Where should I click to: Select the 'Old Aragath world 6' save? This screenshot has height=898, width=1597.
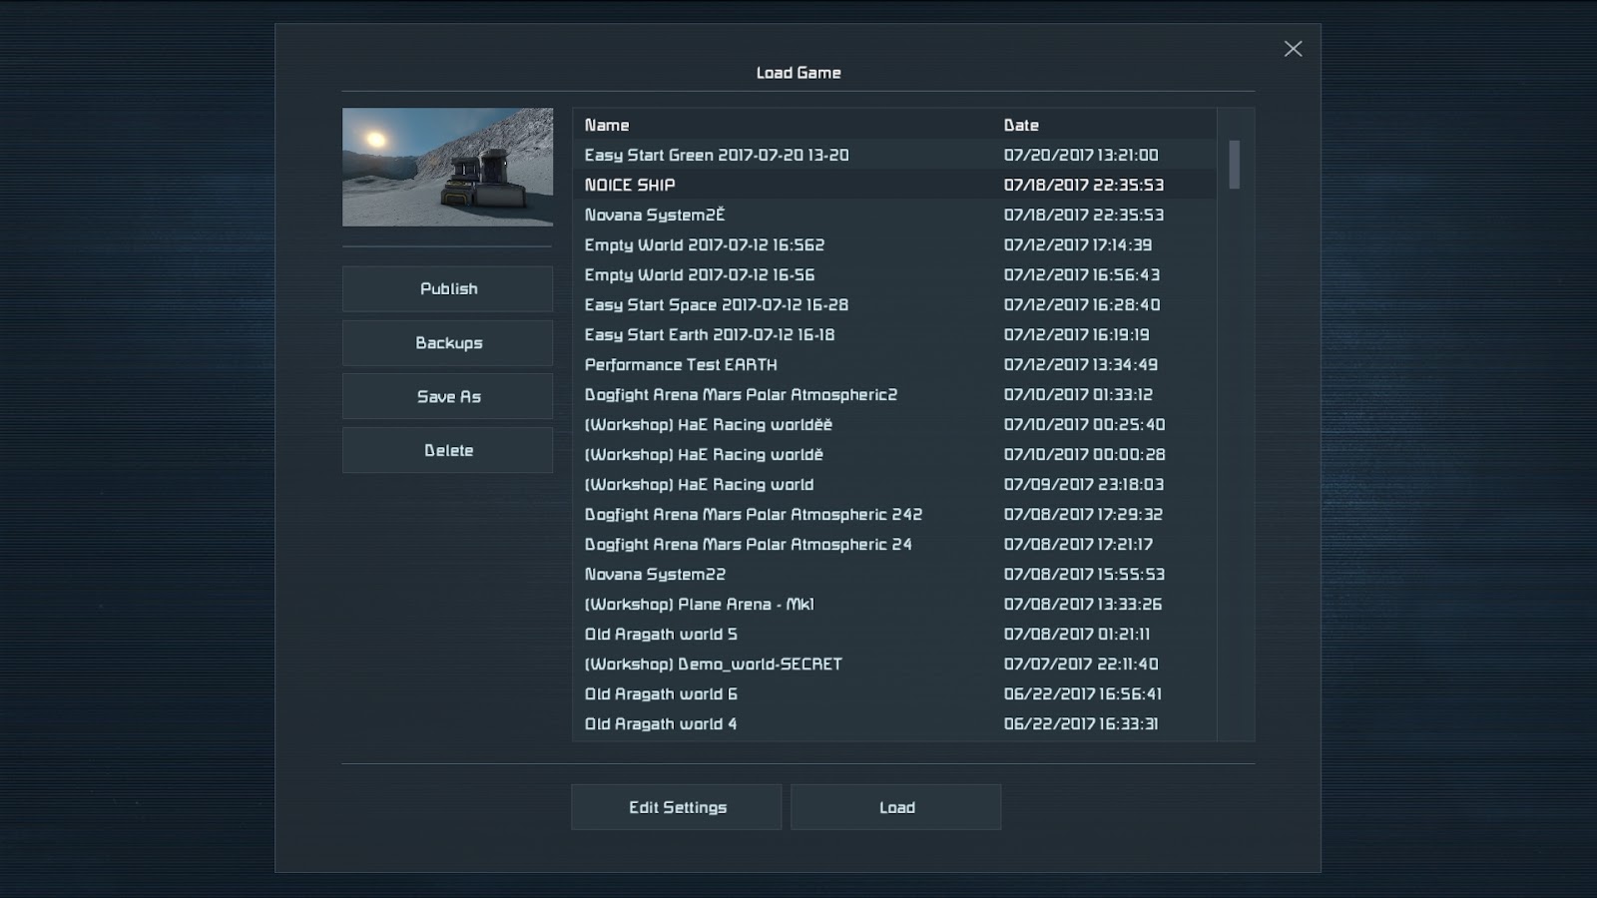894,693
